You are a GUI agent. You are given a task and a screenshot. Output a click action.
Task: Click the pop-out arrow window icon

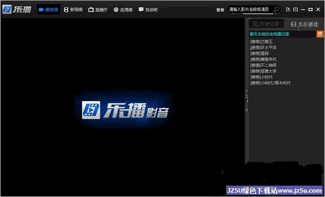288,9
